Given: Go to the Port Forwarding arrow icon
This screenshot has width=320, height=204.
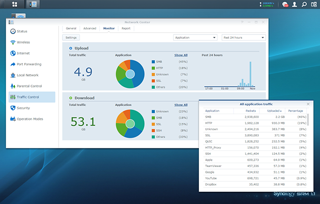Looking at the screenshot, I should click(12, 64).
